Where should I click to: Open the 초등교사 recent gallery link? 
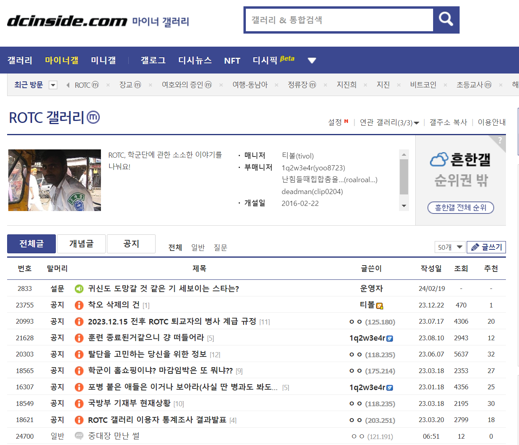click(474, 85)
